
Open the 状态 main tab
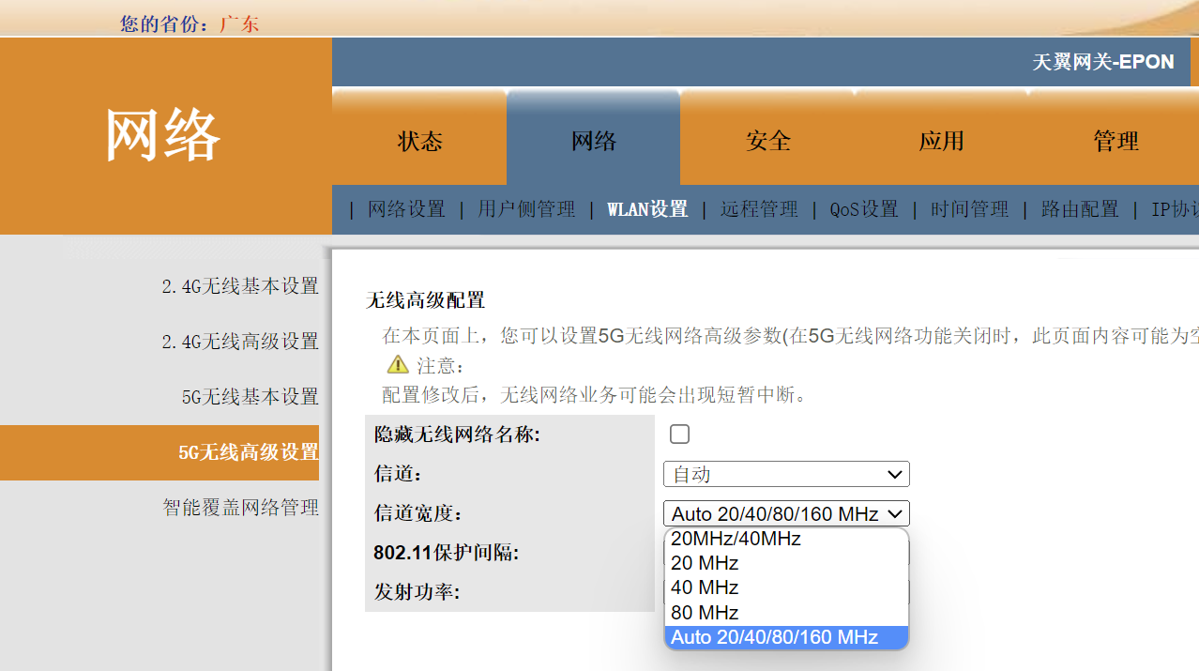tap(419, 141)
